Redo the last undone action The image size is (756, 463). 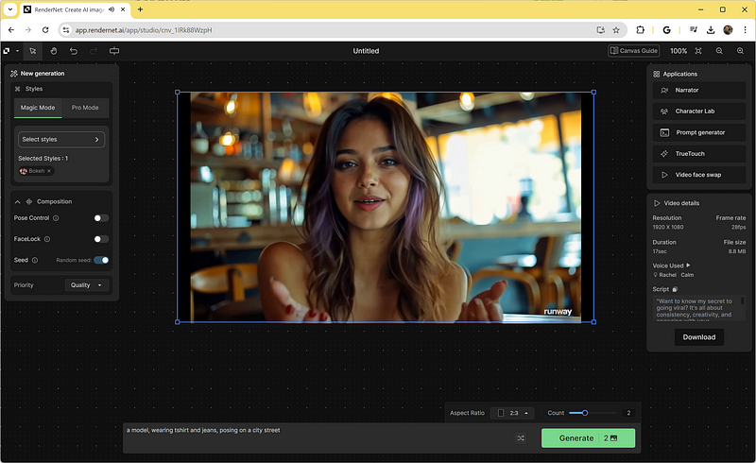94,51
